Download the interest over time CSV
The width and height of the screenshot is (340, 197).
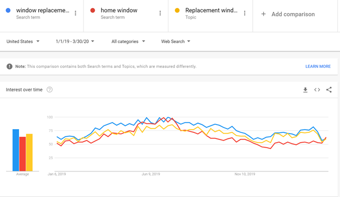(x=305, y=90)
